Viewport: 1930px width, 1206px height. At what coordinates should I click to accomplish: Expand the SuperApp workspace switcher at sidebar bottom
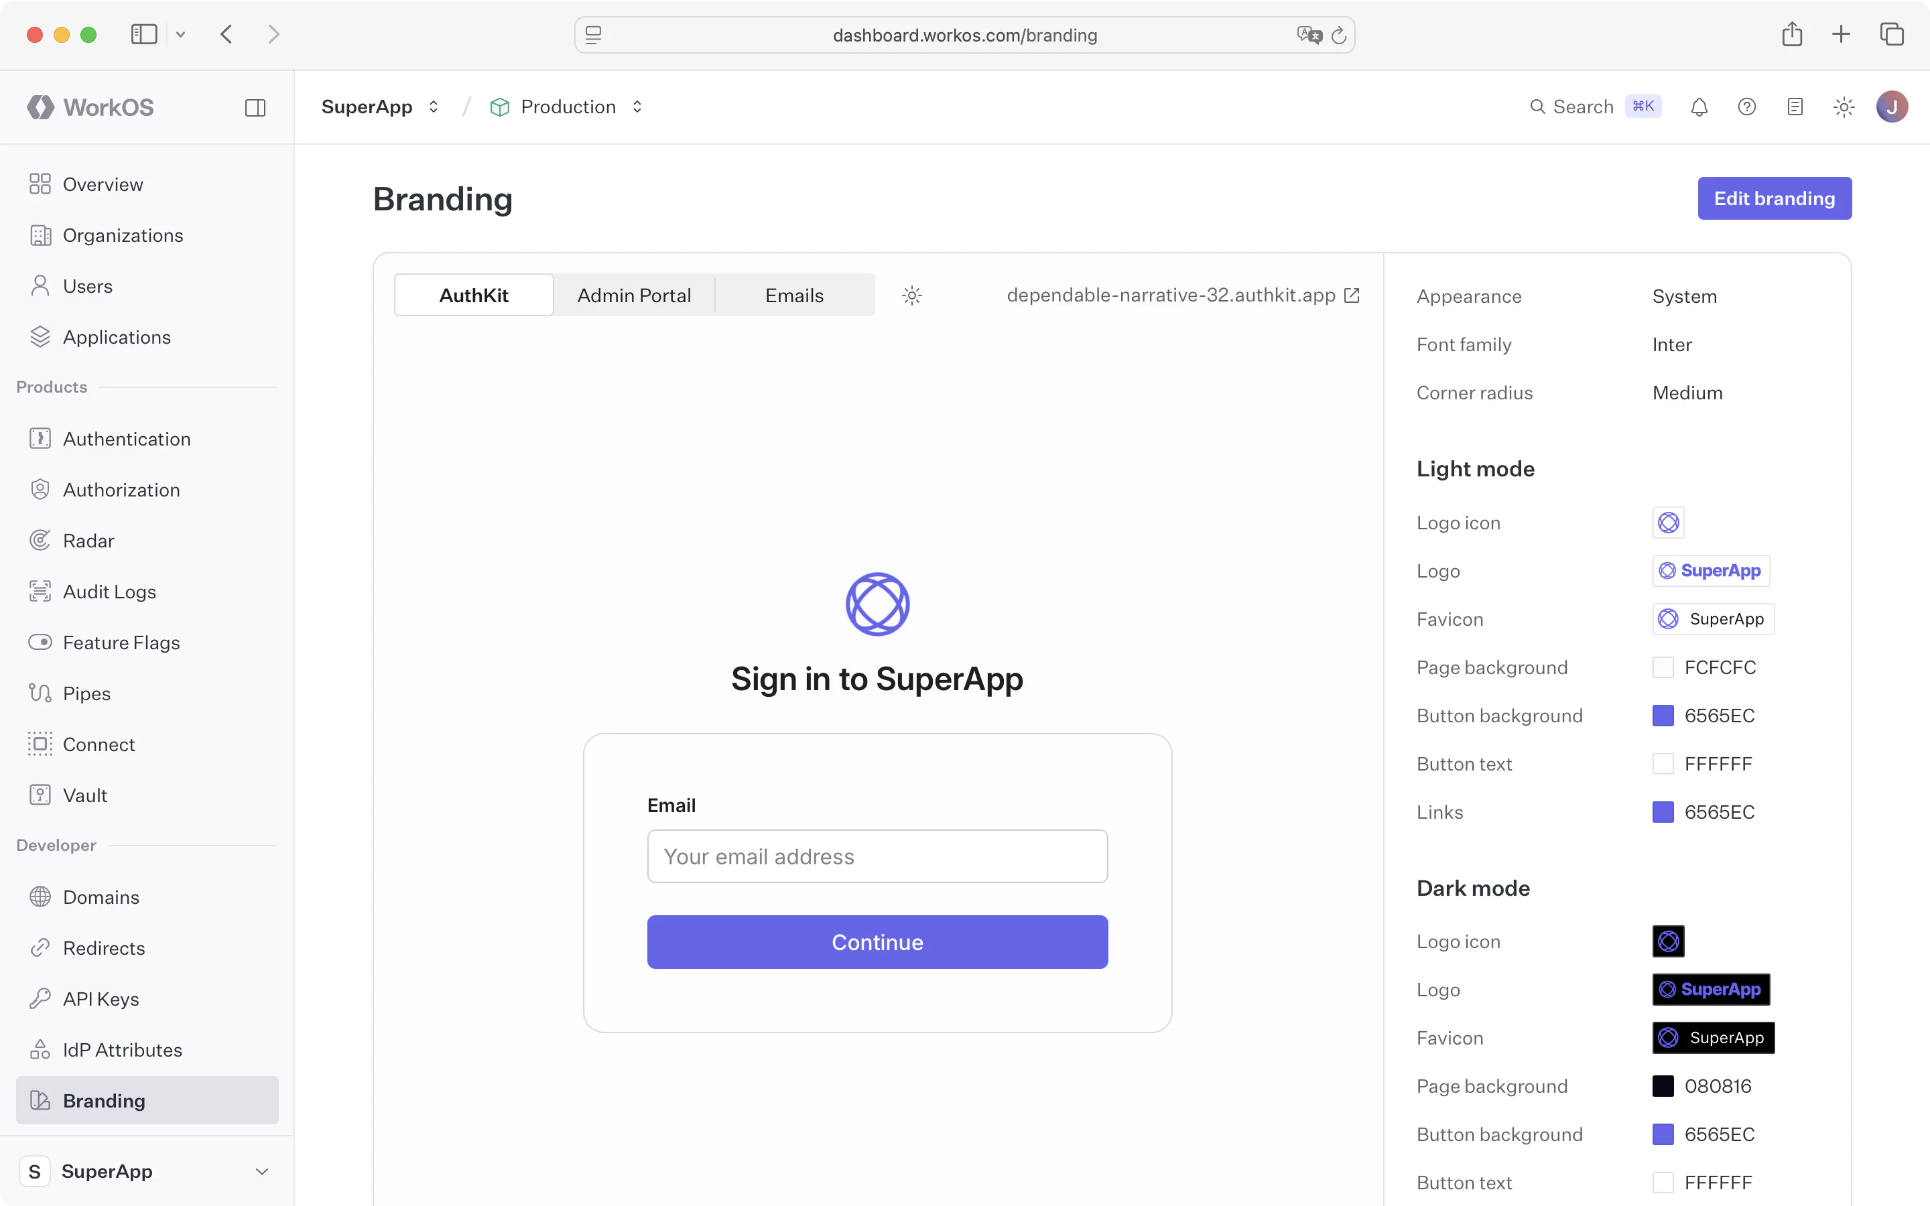click(x=147, y=1171)
